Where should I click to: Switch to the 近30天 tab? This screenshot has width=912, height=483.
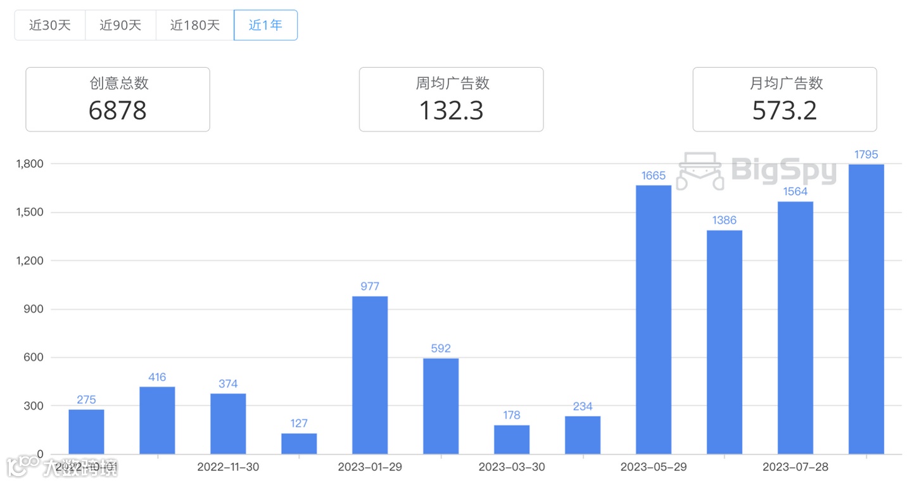(50, 25)
